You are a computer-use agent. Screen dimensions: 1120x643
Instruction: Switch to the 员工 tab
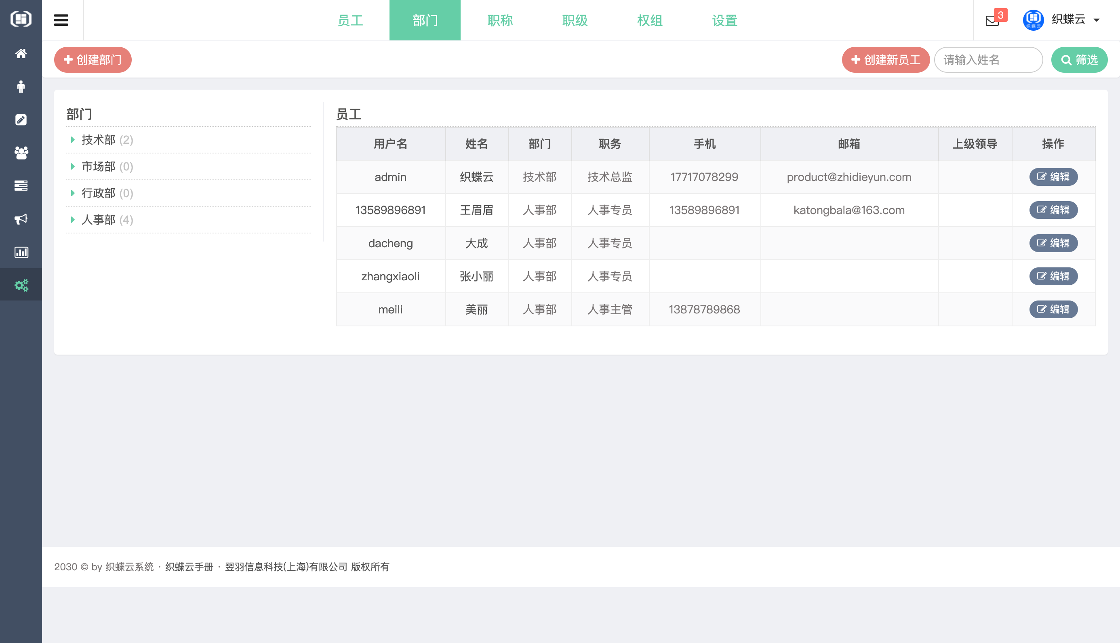(350, 20)
